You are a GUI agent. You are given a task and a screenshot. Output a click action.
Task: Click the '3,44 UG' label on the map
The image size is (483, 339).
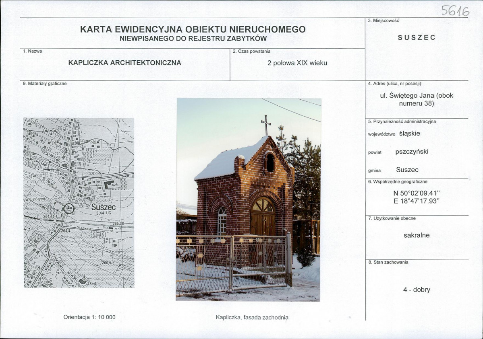click(x=103, y=213)
